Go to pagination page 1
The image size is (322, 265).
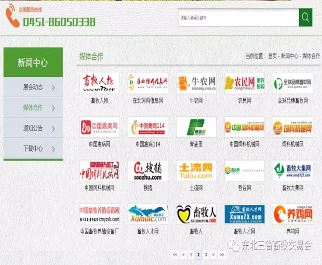click(x=191, y=255)
